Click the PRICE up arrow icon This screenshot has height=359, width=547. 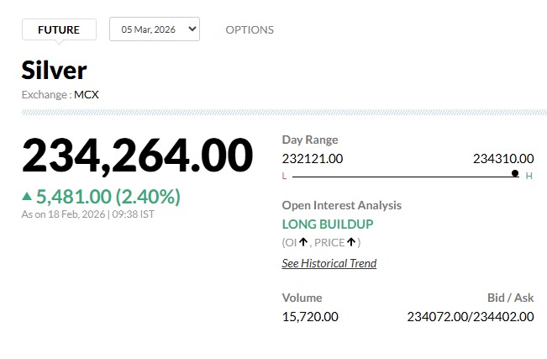click(353, 243)
